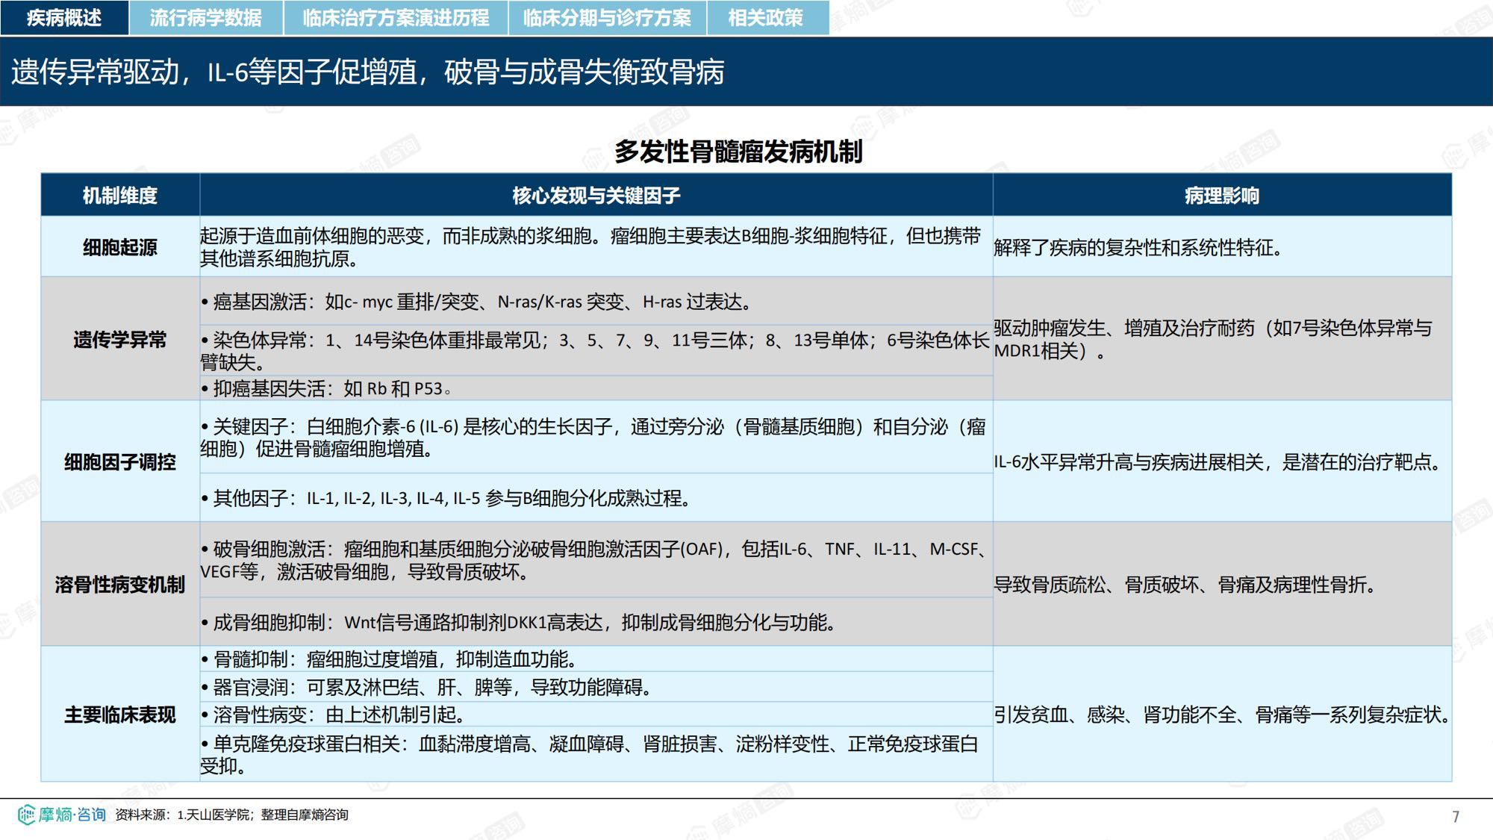Viewport: 1493px width, 840px height.
Task: Click the slide title starting 遗传异常驱动
Action: (367, 72)
